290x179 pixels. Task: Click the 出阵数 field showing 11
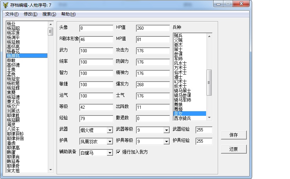click(x=153, y=107)
